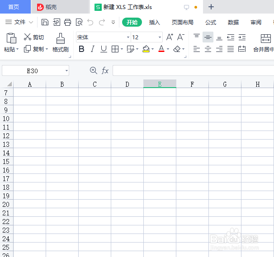Click the monitor icon on document tab

coord(186,7)
